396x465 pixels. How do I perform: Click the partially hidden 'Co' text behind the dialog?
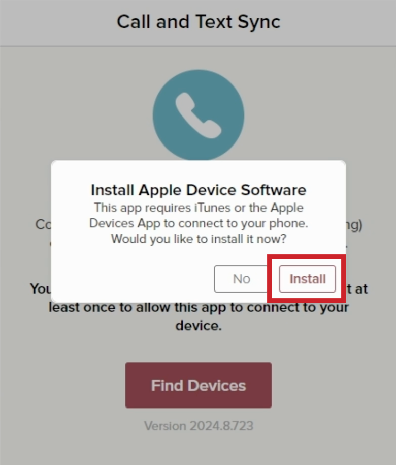[x=43, y=224]
